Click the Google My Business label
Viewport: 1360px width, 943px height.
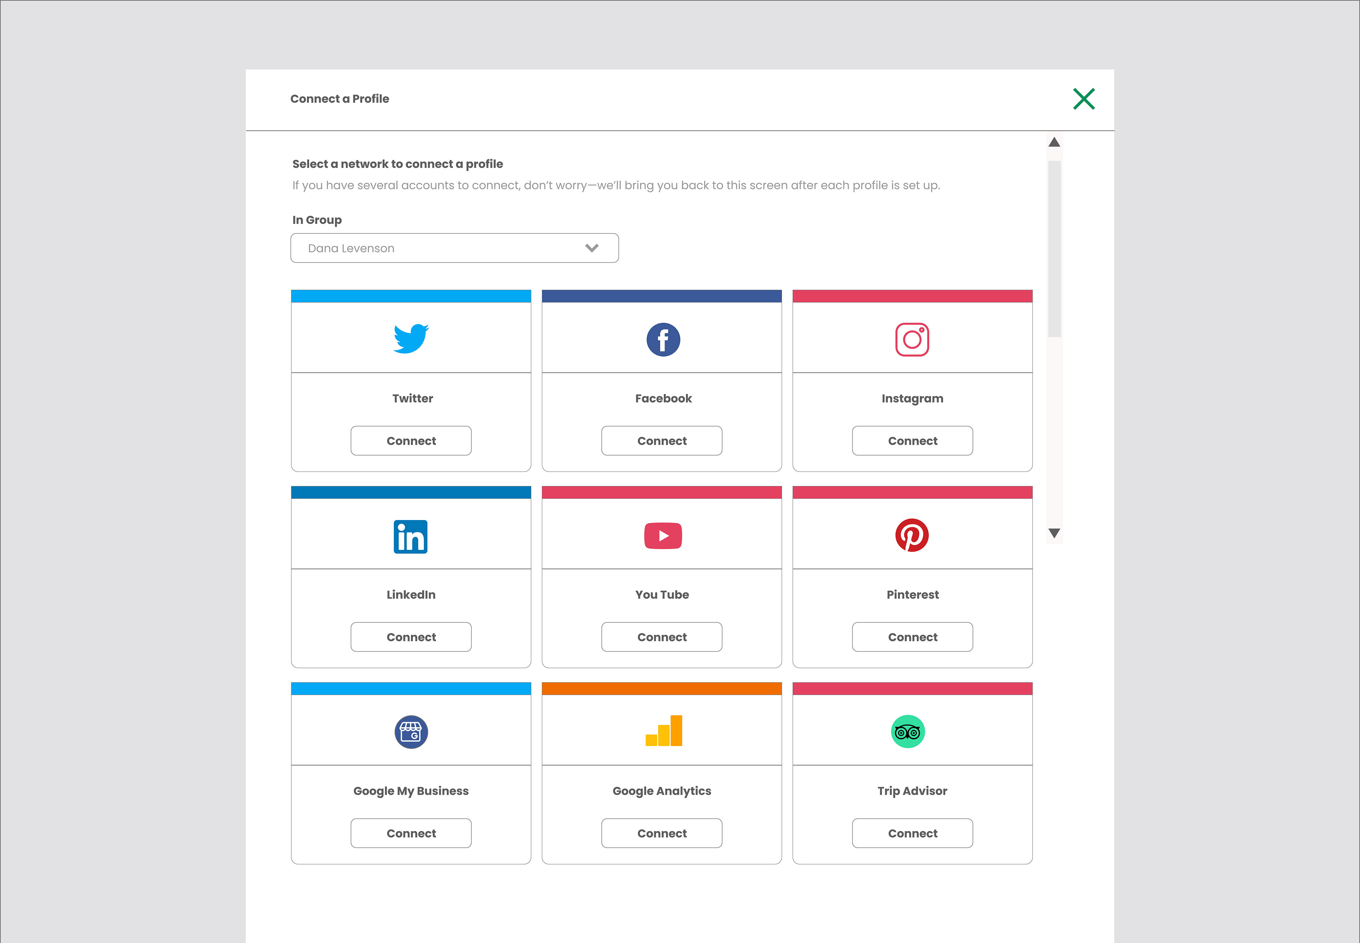[411, 791]
